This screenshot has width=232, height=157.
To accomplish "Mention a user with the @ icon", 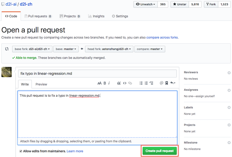I will (162, 83).
